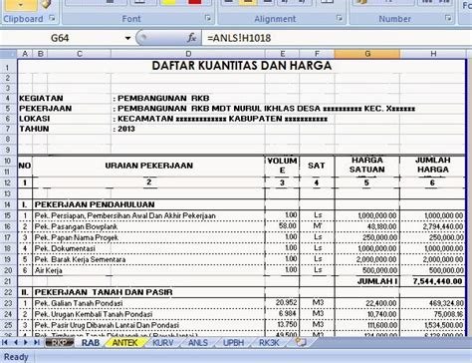Select the UPBH sheet tab

click(234, 343)
